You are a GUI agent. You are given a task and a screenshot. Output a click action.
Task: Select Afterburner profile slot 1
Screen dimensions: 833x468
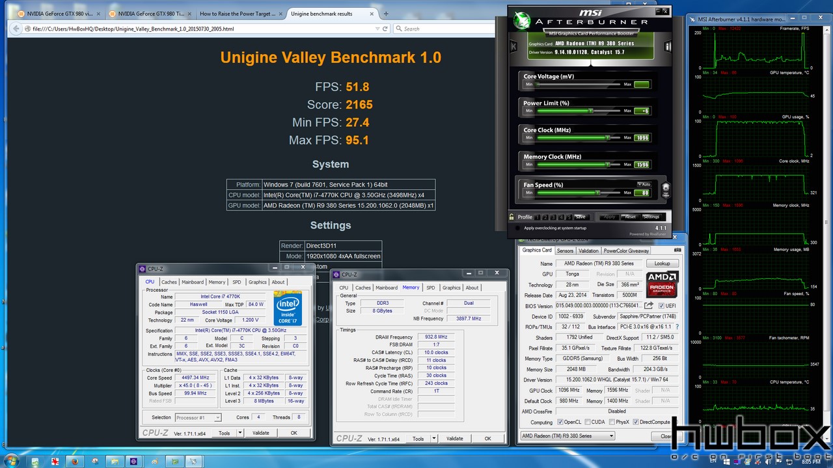pos(538,217)
